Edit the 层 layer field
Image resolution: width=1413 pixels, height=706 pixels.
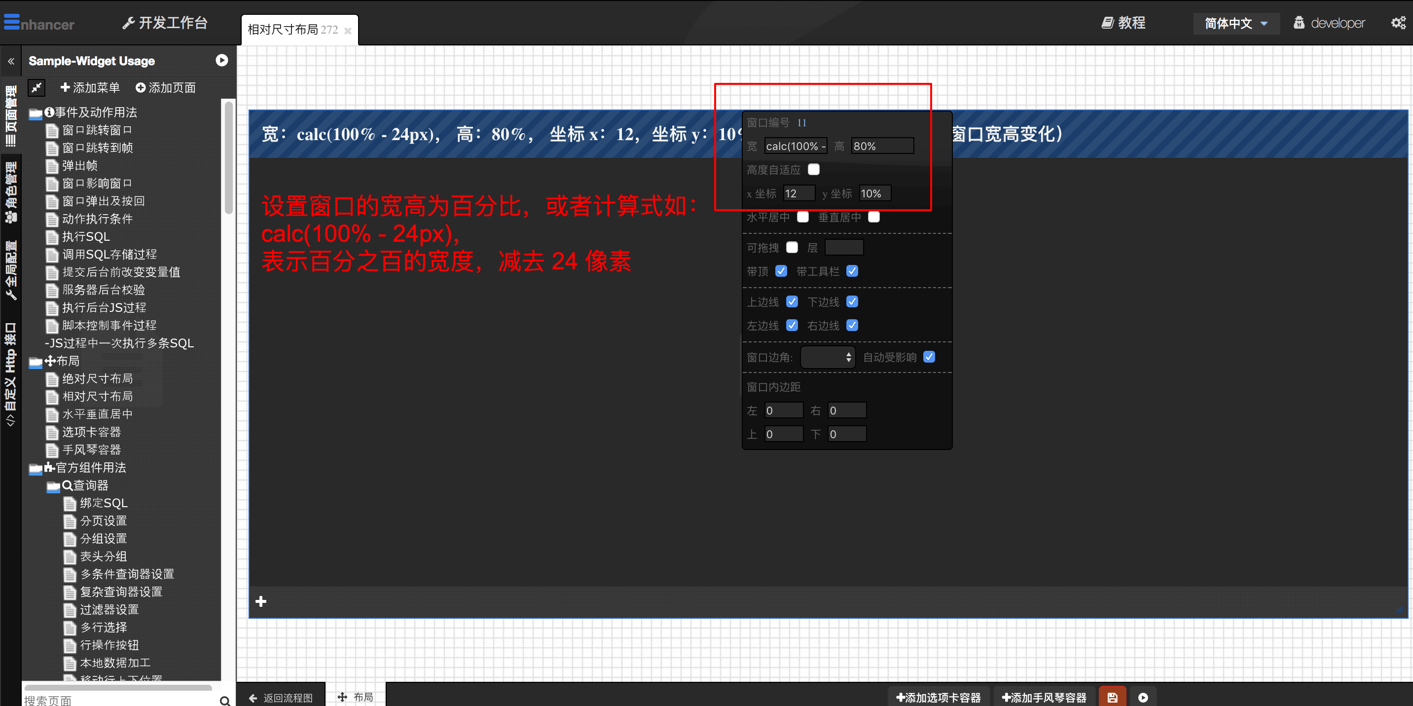[844, 247]
